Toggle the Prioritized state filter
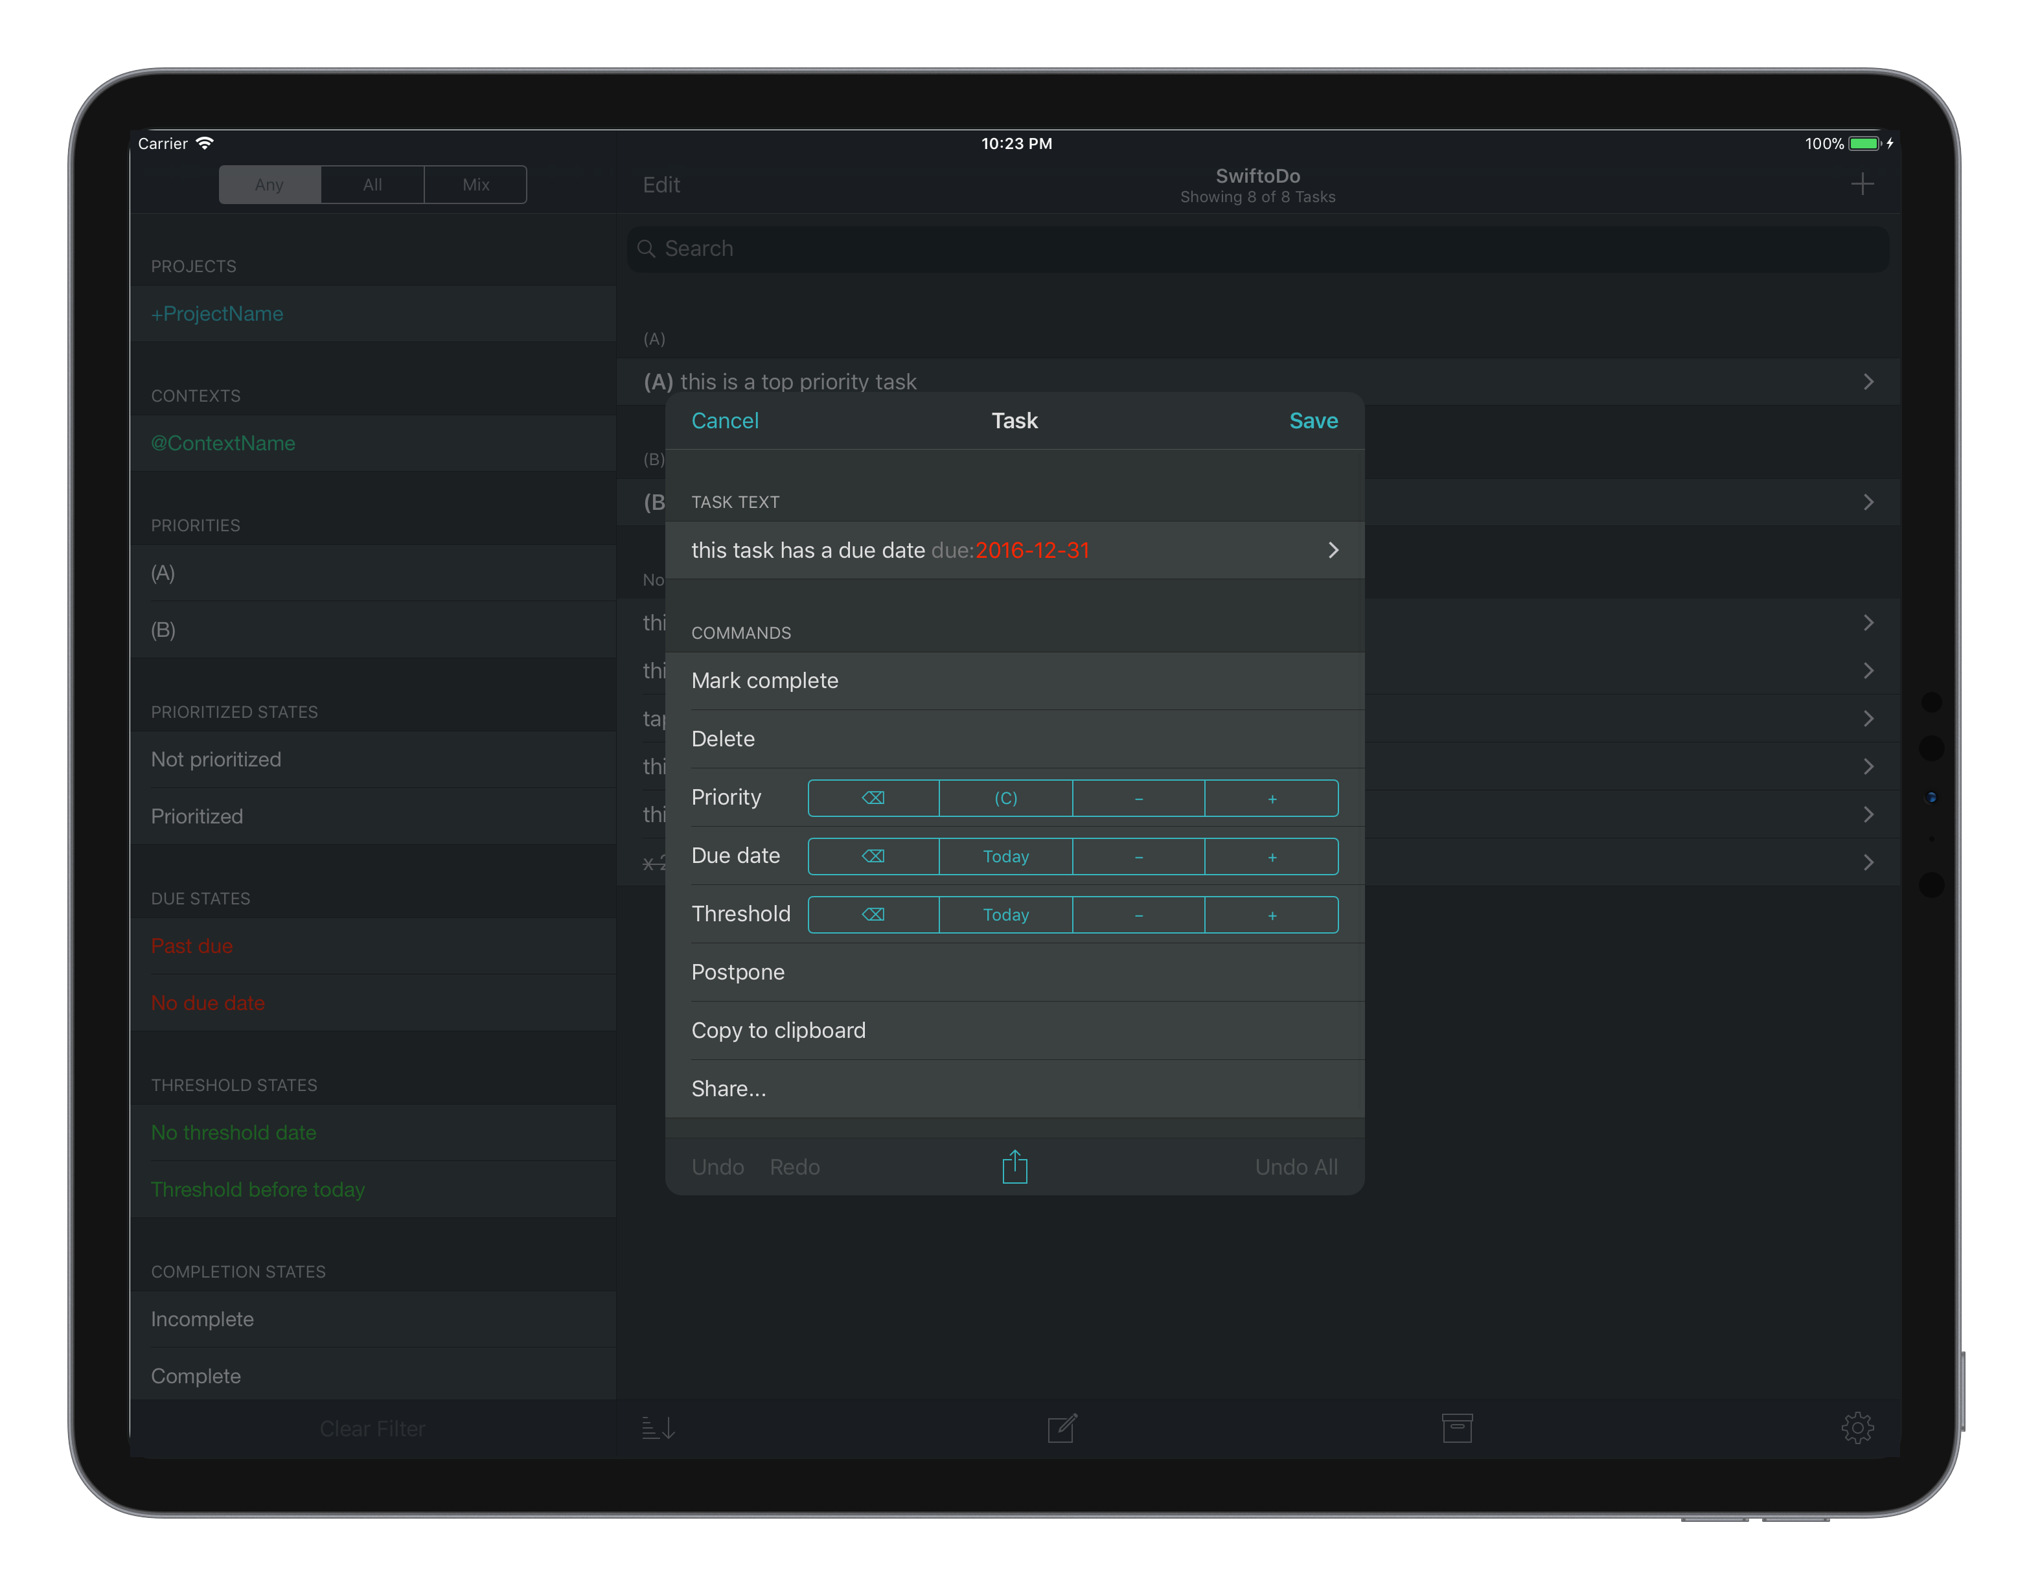The height and width of the screenshot is (1586, 2029). pyautogui.click(x=196, y=816)
